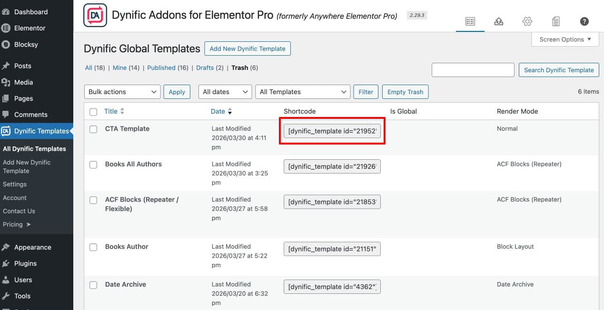
Task: Click the Block Layout render mode cell
Action: click(515, 246)
